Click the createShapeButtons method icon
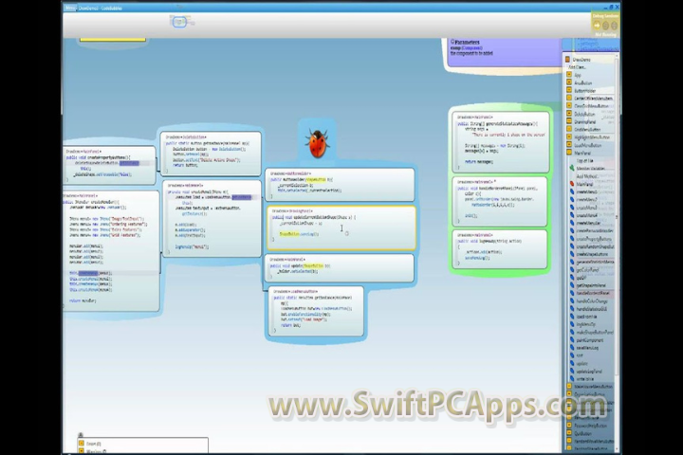This screenshot has height=455, width=683. [572, 254]
